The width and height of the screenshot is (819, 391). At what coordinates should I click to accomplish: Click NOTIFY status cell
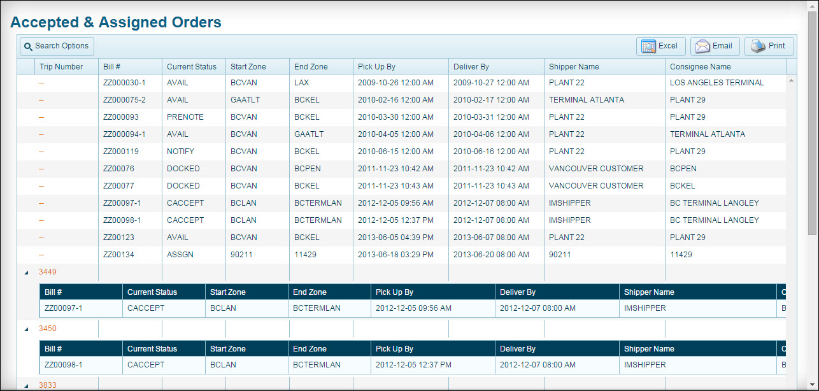180,152
